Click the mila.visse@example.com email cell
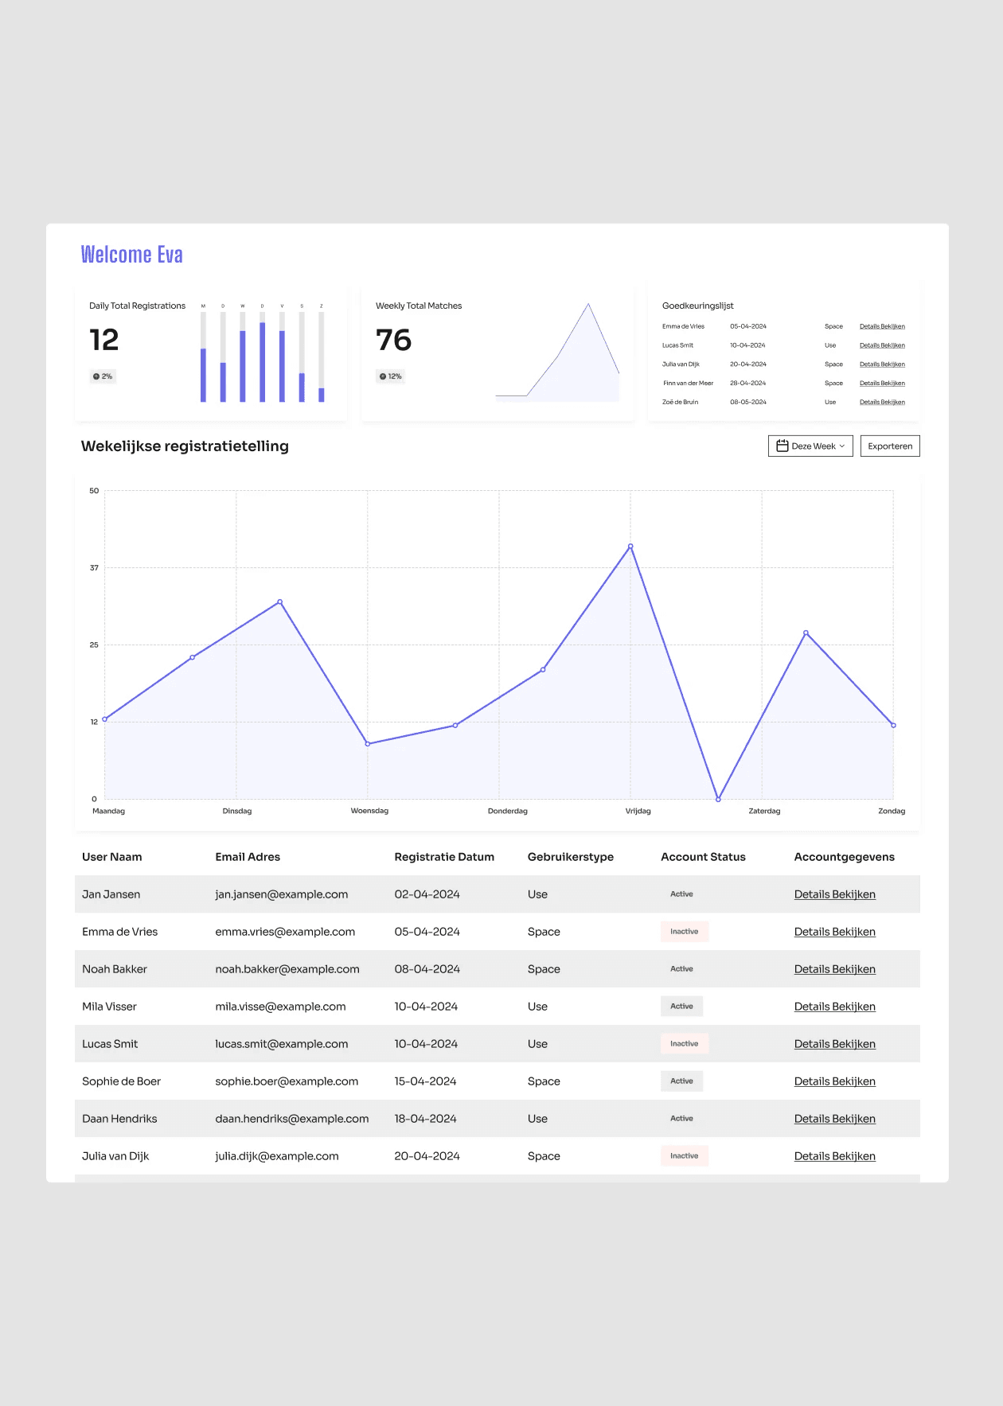Viewport: 1003px width, 1406px height. pyautogui.click(x=280, y=1007)
